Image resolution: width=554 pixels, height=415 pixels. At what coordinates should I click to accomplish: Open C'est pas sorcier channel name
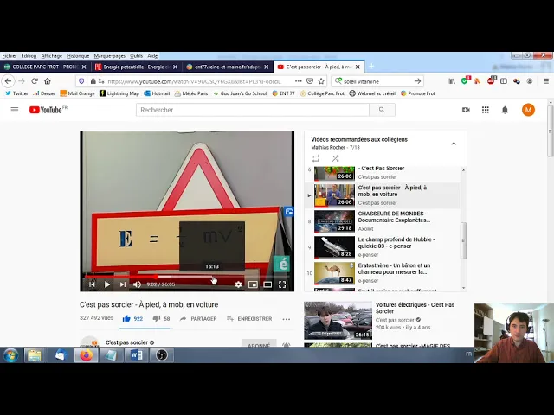tap(126, 342)
